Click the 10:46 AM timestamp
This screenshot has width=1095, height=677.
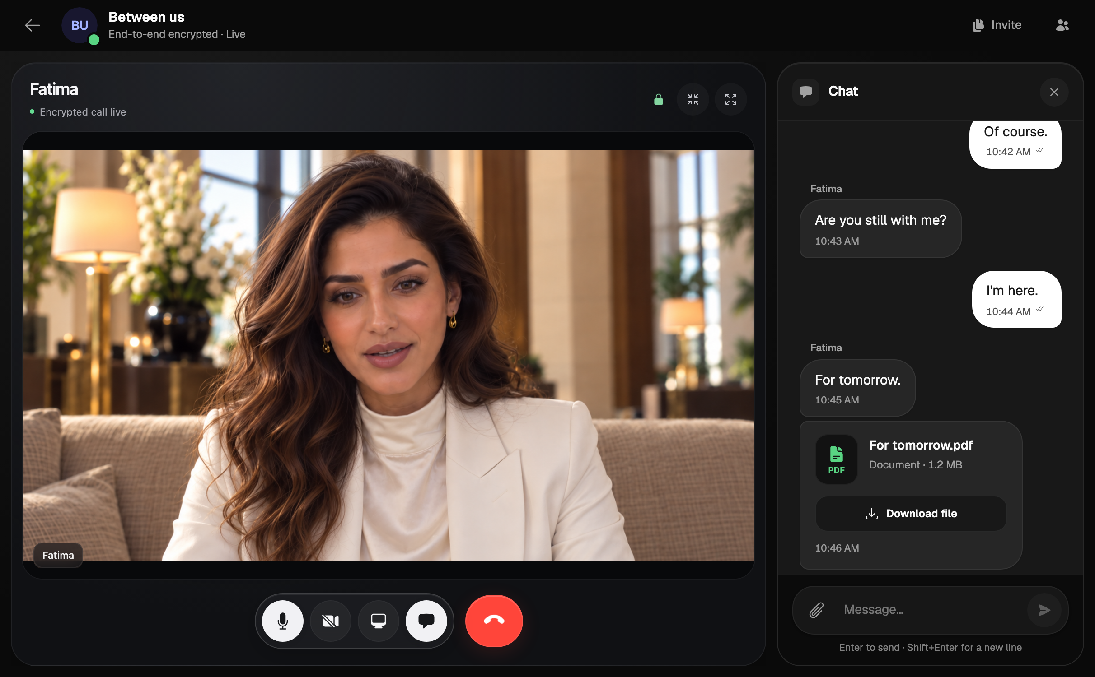click(x=837, y=548)
